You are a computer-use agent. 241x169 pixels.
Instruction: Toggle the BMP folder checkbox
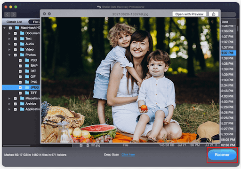20,66
